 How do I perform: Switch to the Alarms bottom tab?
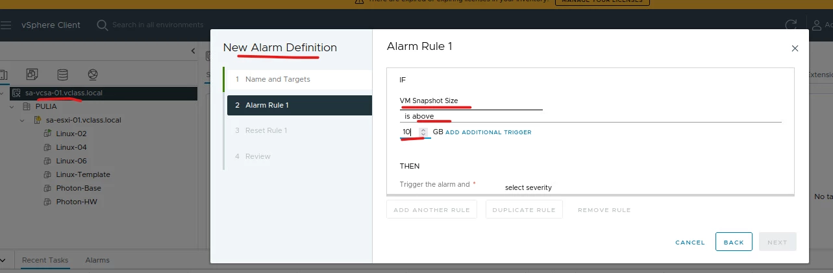tap(97, 260)
